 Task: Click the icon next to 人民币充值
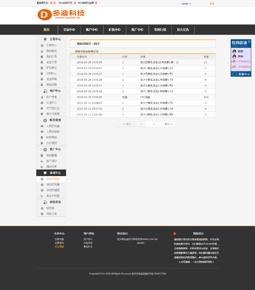(42, 126)
